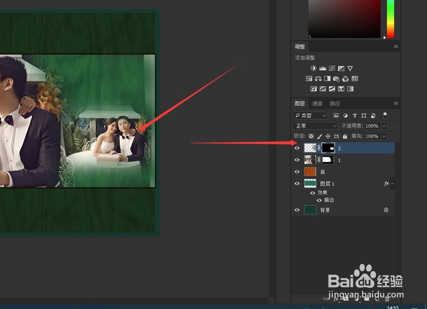Click the lock icon on 背景 layer

(x=386, y=210)
